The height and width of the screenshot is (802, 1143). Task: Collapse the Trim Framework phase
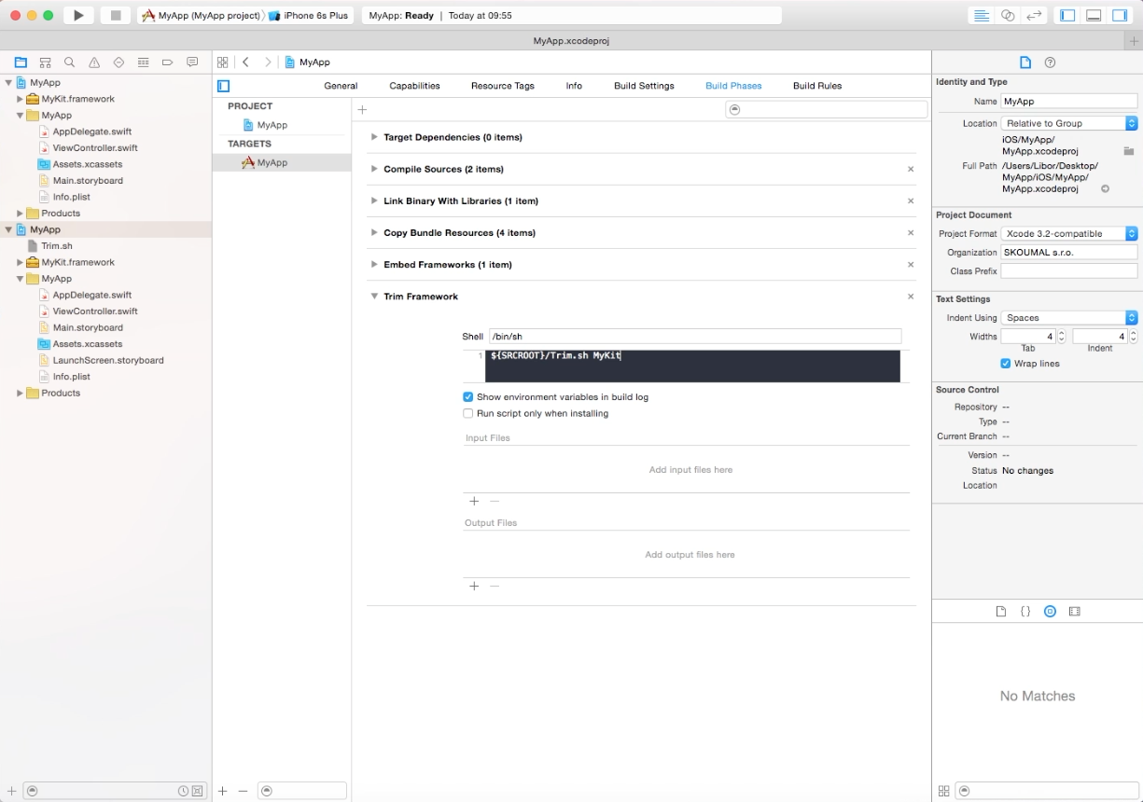click(374, 297)
